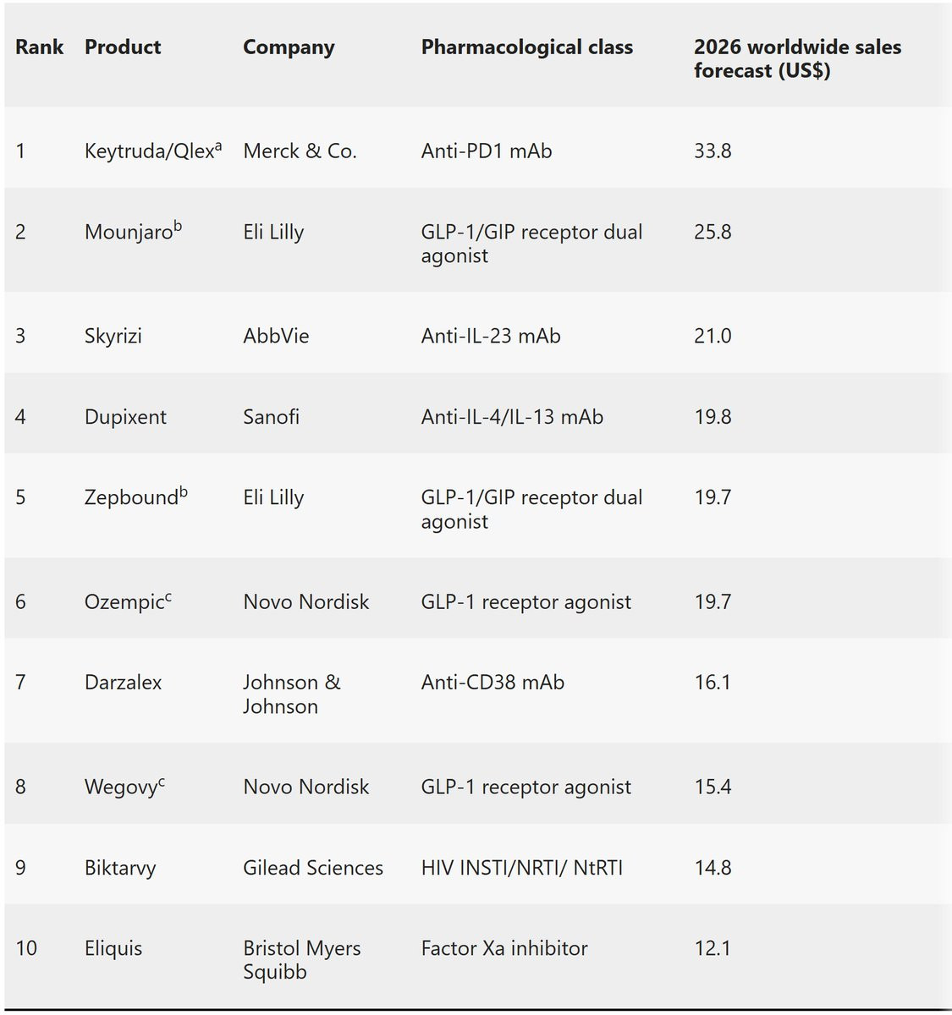Select the Dupixent product cell
The image size is (952, 1015).
coord(125,417)
